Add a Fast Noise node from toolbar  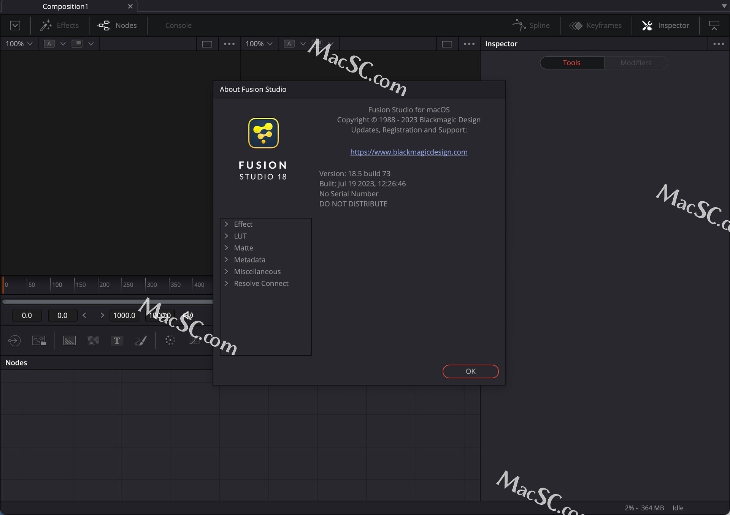pyautogui.click(x=93, y=341)
